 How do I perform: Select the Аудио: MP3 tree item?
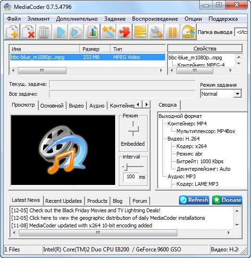point(182,176)
